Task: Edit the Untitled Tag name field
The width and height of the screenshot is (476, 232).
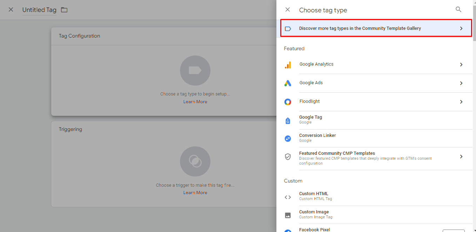Action: click(39, 10)
